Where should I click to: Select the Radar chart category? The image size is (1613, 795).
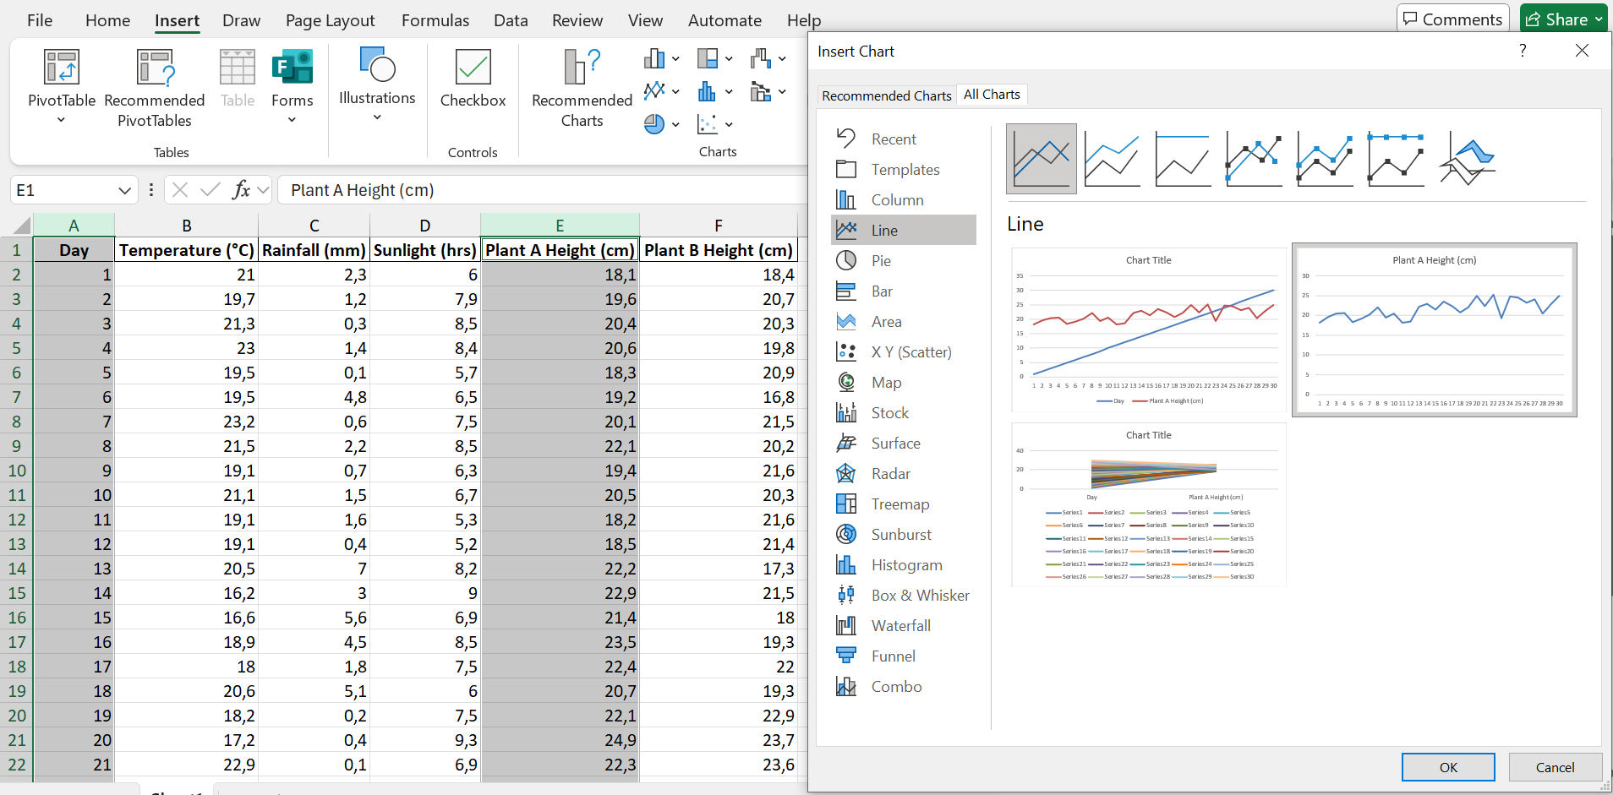(x=890, y=474)
